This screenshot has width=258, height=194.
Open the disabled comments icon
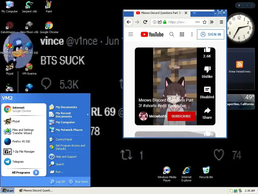coord(207,92)
